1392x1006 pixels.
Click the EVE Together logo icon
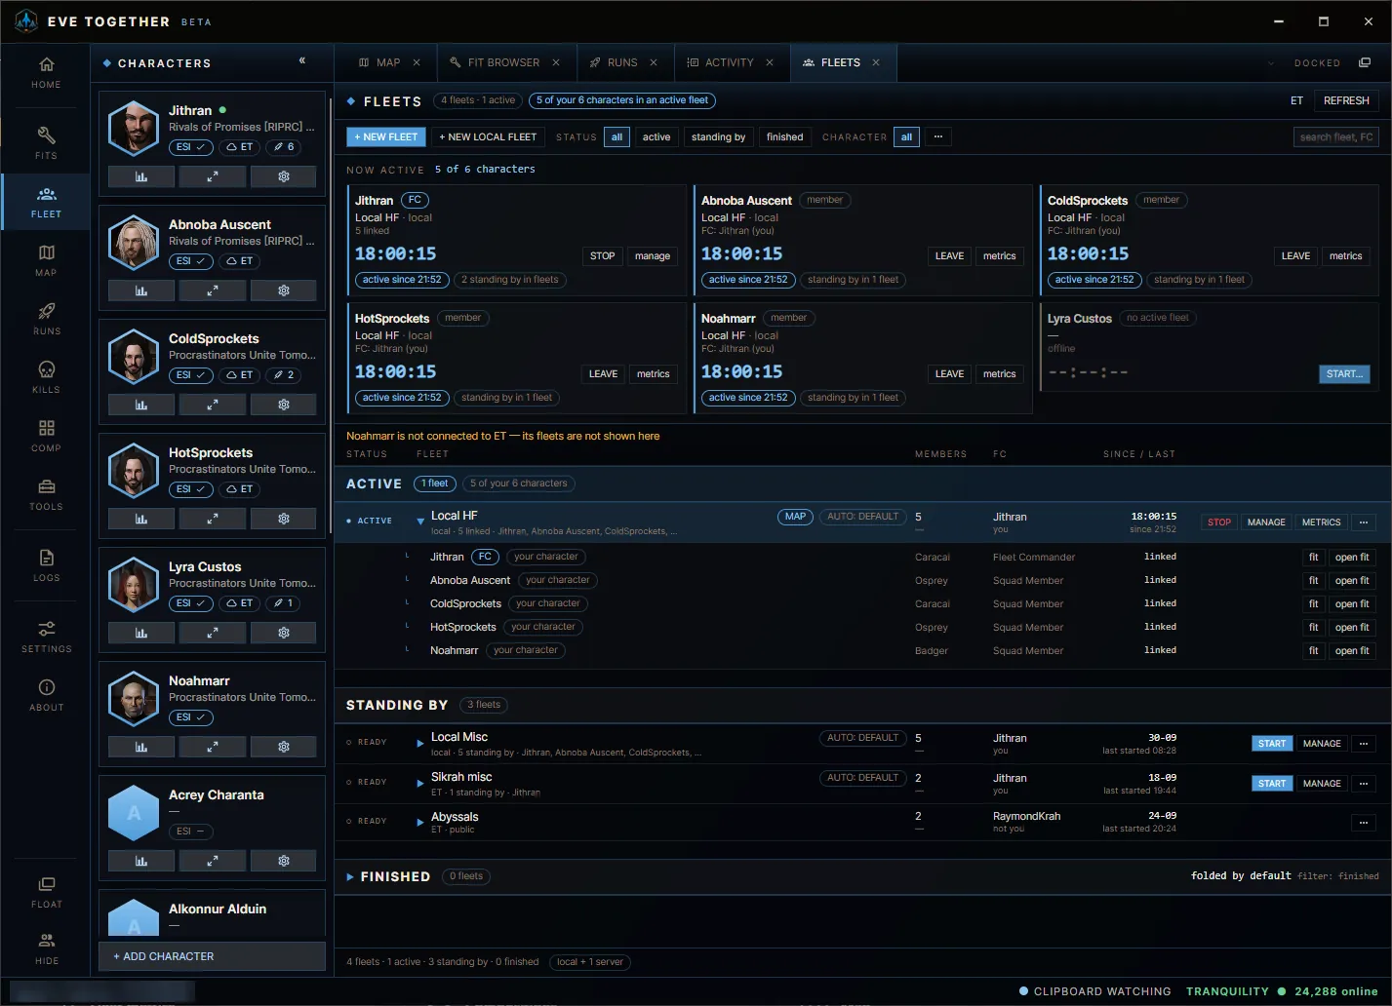[x=26, y=20]
